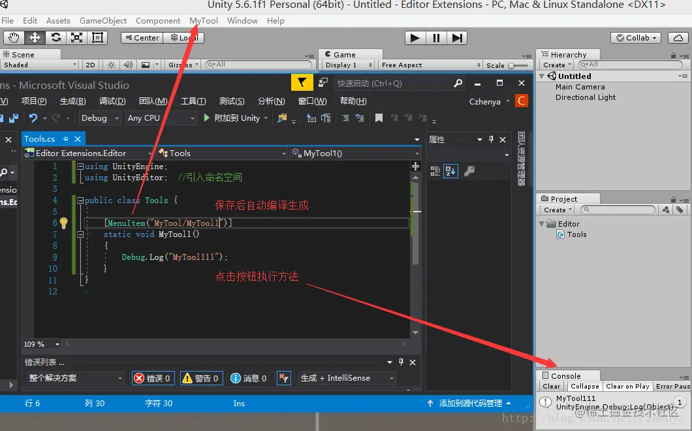Click the lightbulb quick action on line 6
Screen dimensions: 692x431
tap(63, 223)
